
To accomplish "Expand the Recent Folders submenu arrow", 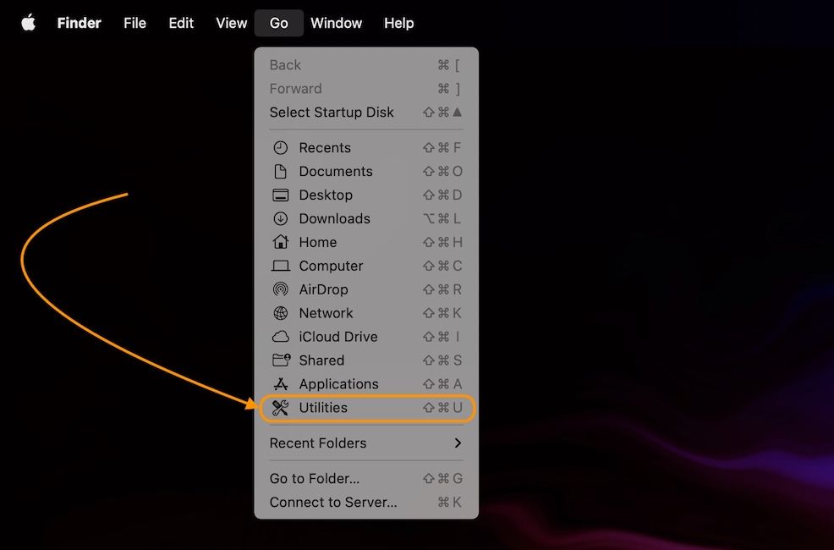I will tap(458, 443).
